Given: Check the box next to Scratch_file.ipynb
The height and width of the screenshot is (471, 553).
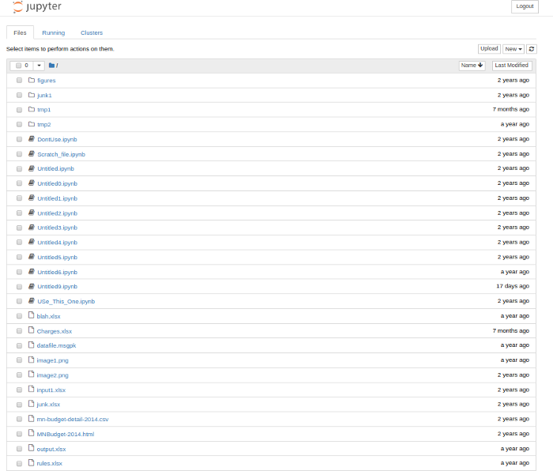Looking at the screenshot, I should click(19, 154).
